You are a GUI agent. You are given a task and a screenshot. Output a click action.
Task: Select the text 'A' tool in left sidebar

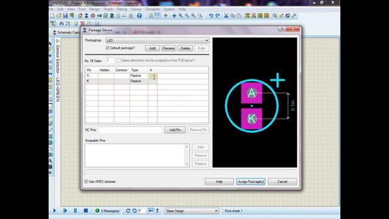50,161
